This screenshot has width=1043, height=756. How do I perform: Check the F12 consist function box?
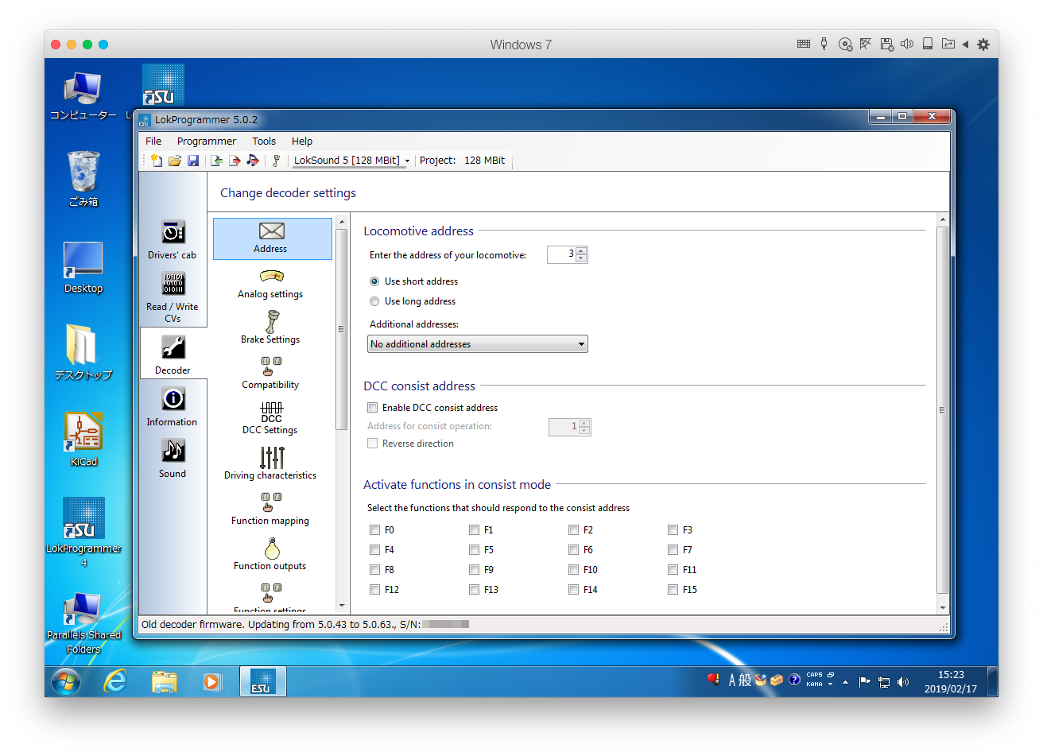click(x=374, y=590)
